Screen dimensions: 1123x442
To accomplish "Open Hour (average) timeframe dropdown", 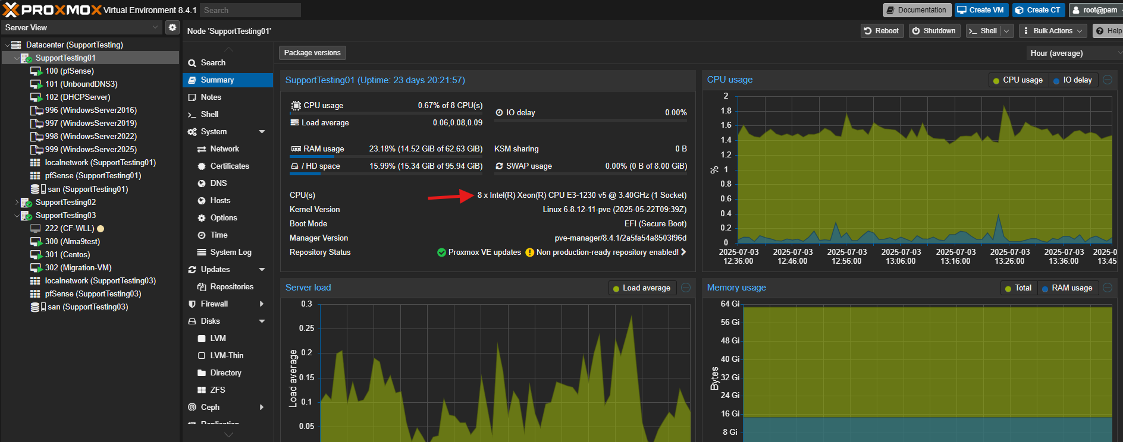I will [x=1074, y=53].
